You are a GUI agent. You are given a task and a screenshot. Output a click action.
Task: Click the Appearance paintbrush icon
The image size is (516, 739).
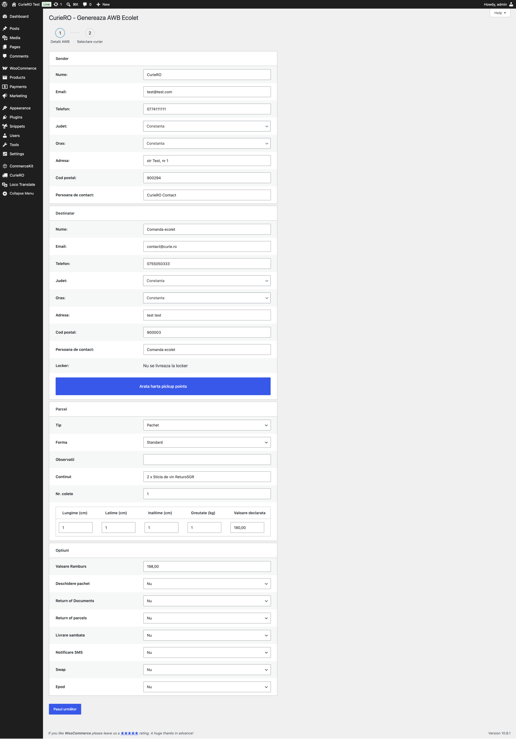coord(5,108)
